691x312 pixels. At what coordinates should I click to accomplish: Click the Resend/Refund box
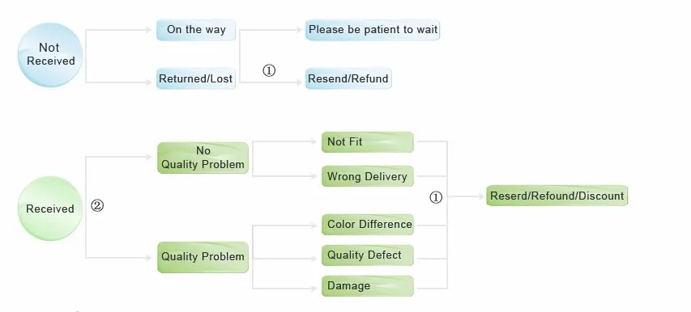pos(348,78)
